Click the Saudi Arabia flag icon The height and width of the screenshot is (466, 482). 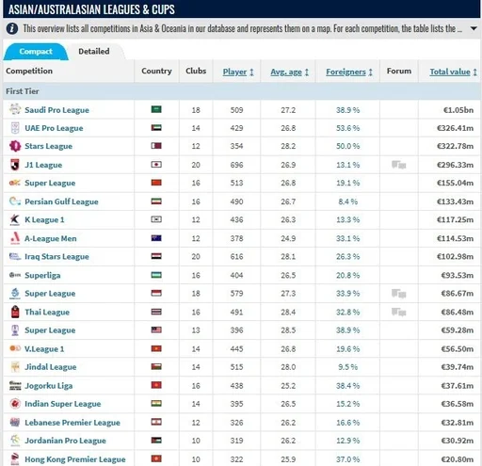coord(156,109)
